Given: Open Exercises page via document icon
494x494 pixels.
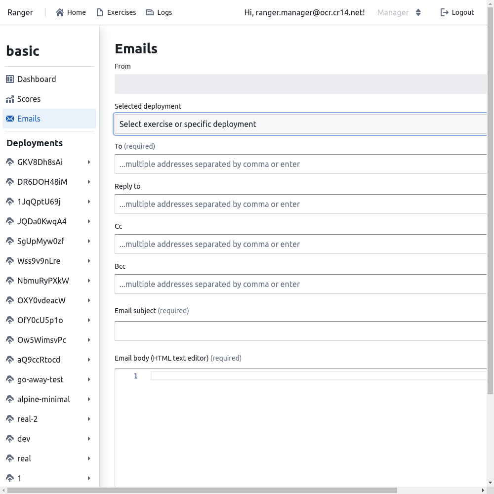Looking at the screenshot, I should pyautogui.click(x=100, y=12).
